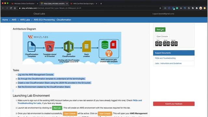
Task: Open the browser home page icon
Action: coord(15,8)
